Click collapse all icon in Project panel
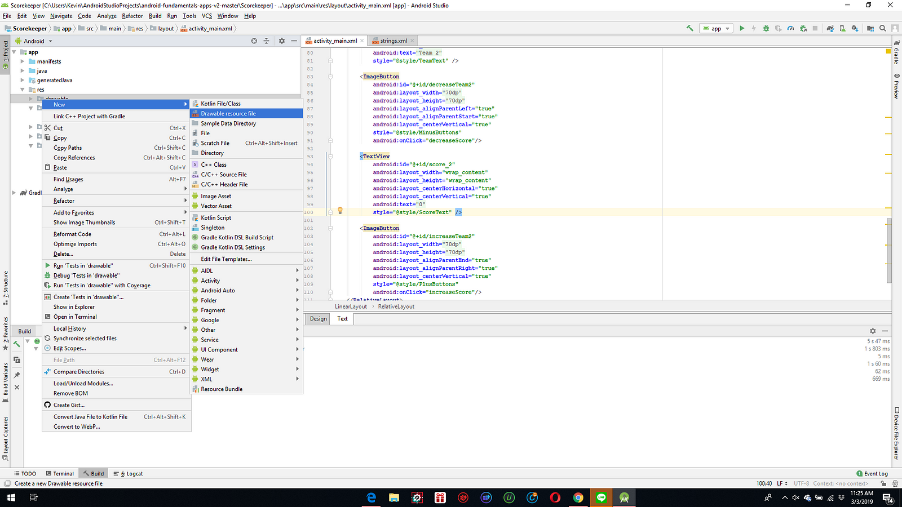Image resolution: width=902 pixels, height=507 pixels. point(267,41)
